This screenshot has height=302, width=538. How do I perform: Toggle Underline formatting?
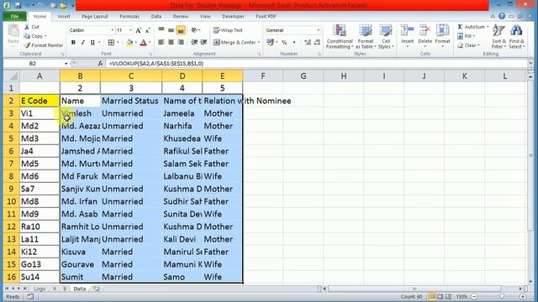coord(92,43)
